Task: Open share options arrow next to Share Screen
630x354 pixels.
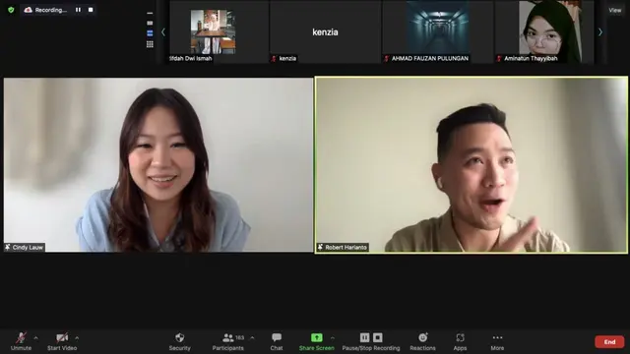Action: 333,338
